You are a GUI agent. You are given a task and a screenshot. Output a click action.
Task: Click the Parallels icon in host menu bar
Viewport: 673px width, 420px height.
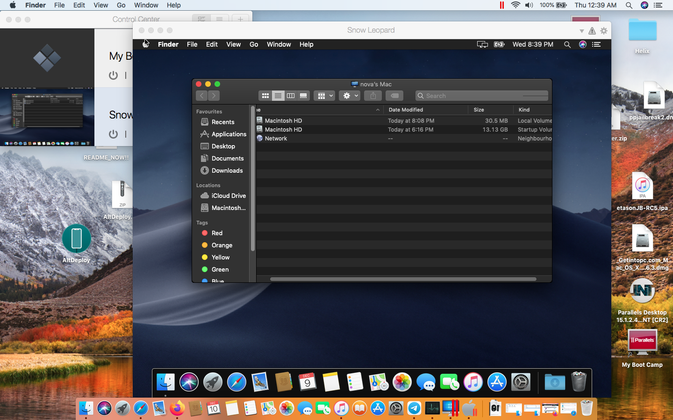pyautogui.click(x=502, y=5)
